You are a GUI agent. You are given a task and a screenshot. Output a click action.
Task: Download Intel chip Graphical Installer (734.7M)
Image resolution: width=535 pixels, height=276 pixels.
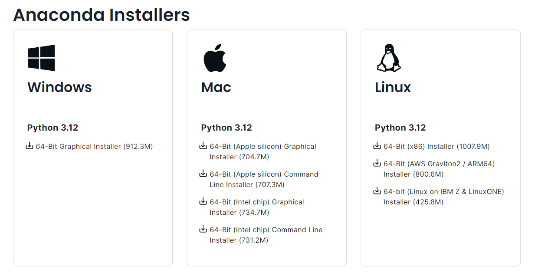(x=256, y=202)
